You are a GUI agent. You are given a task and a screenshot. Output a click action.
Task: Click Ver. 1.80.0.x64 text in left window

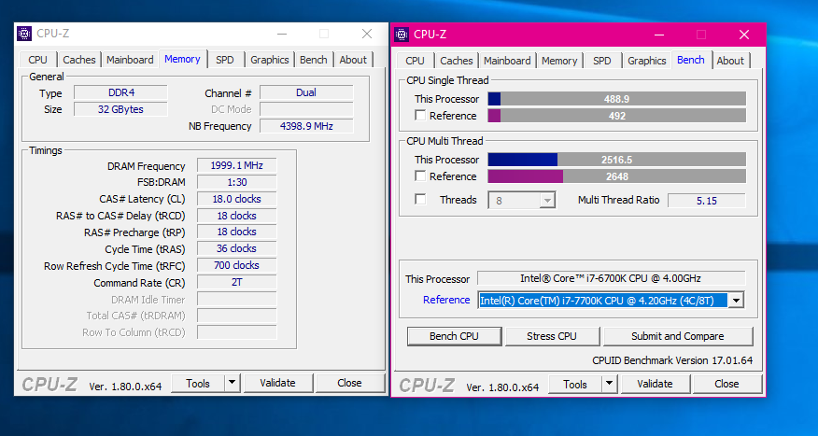[125, 387]
